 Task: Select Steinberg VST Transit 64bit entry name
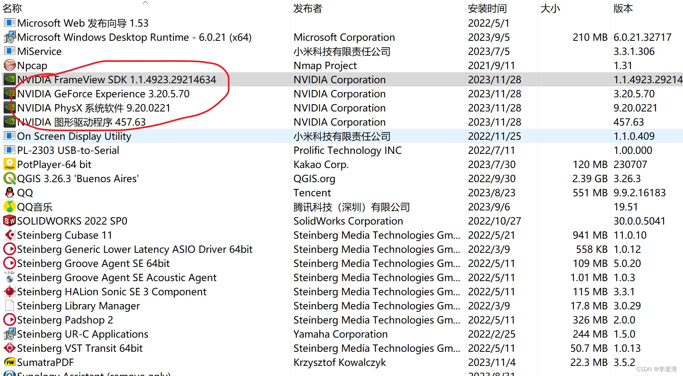80,348
